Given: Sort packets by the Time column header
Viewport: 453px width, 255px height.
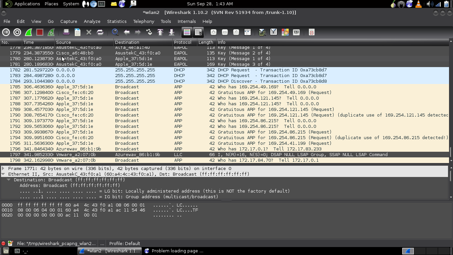Looking at the screenshot, I should point(38,42).
